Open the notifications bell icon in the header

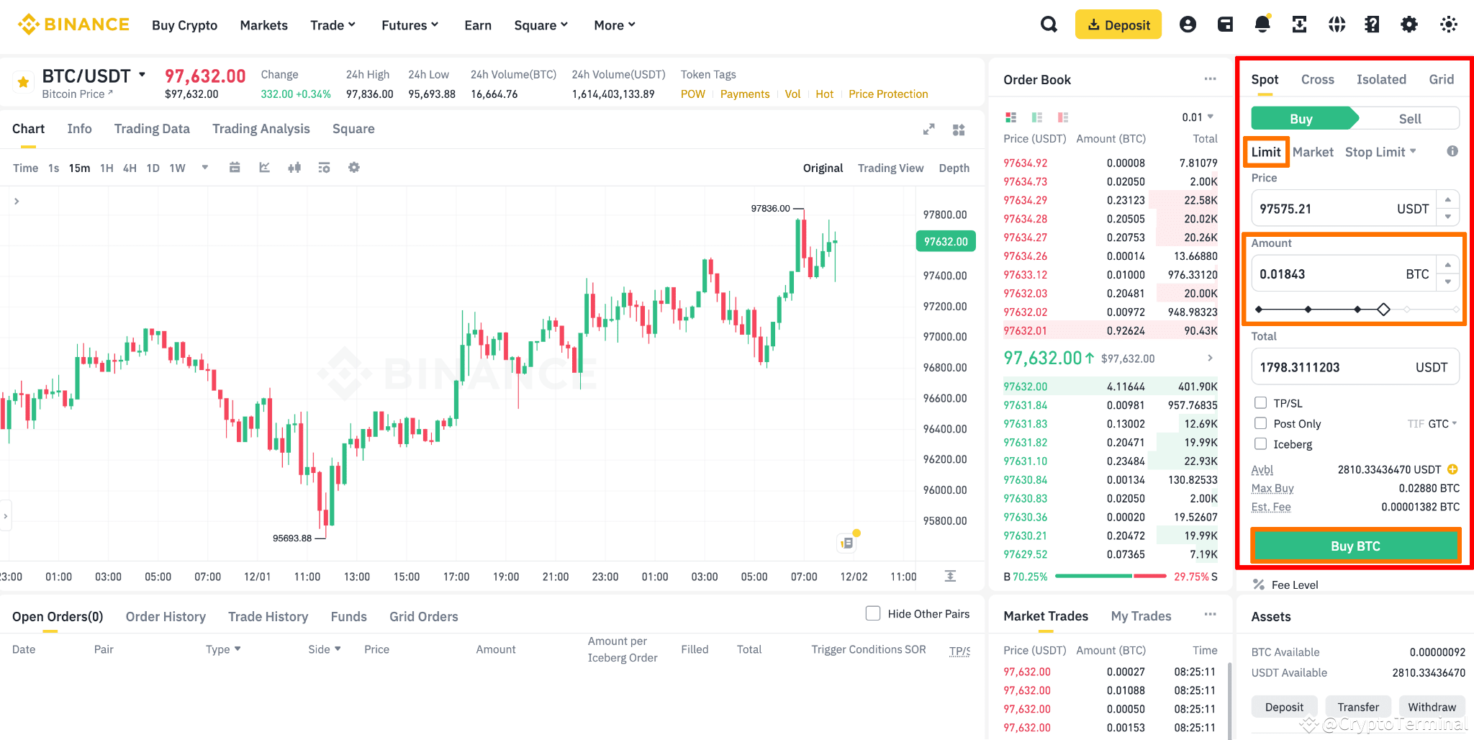pyautogui.click(x=1262, y=24)
